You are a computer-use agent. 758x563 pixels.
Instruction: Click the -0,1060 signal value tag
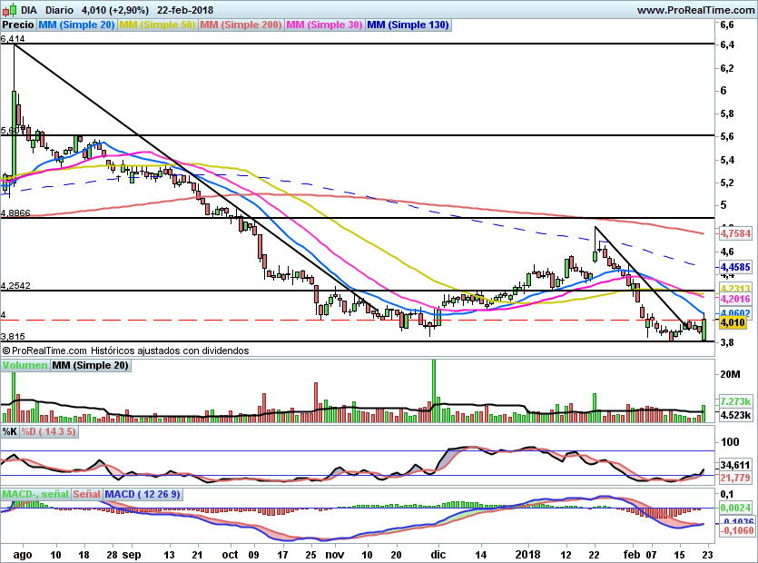pos(737,530)
